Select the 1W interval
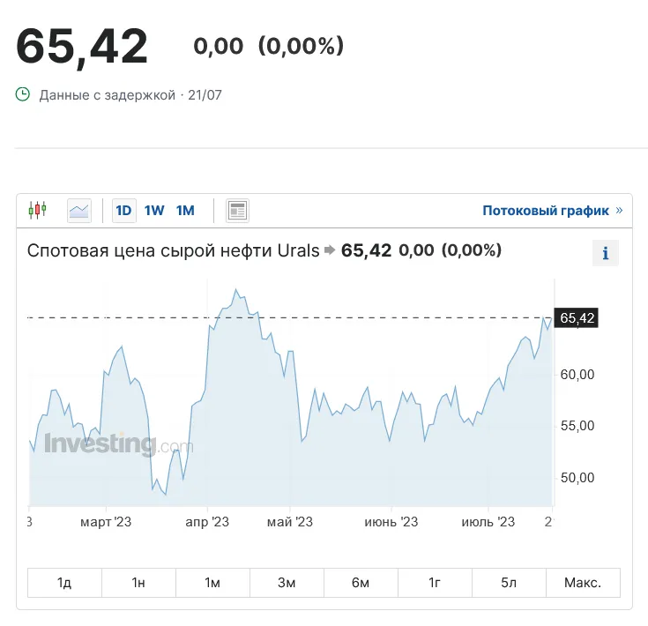 (154, 210)
